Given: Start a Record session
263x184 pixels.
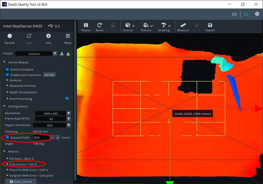Looking at the screenshot, I should [9, 38].
